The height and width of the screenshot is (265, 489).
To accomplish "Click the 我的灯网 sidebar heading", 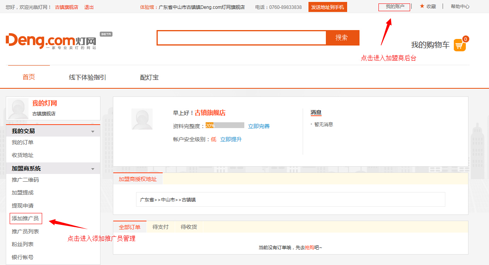I will coord(44,103).
